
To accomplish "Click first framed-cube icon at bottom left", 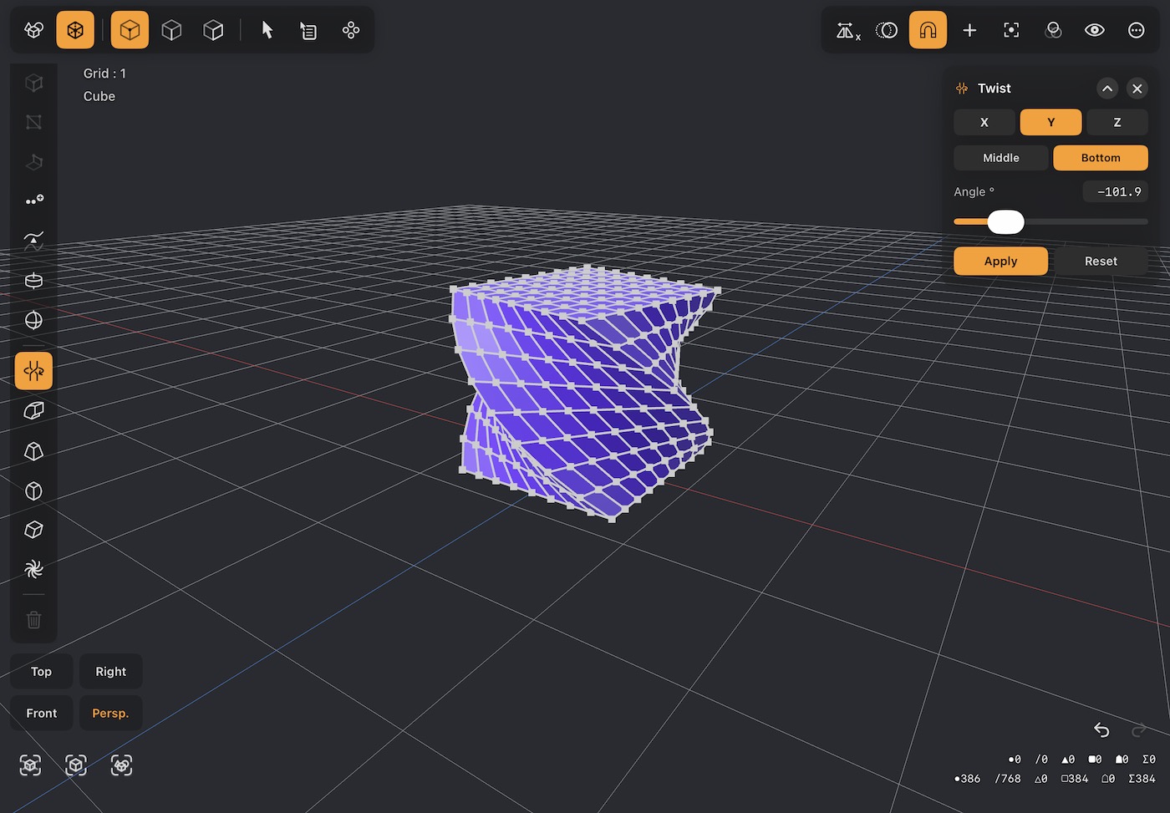I will [x=30, y=765].
